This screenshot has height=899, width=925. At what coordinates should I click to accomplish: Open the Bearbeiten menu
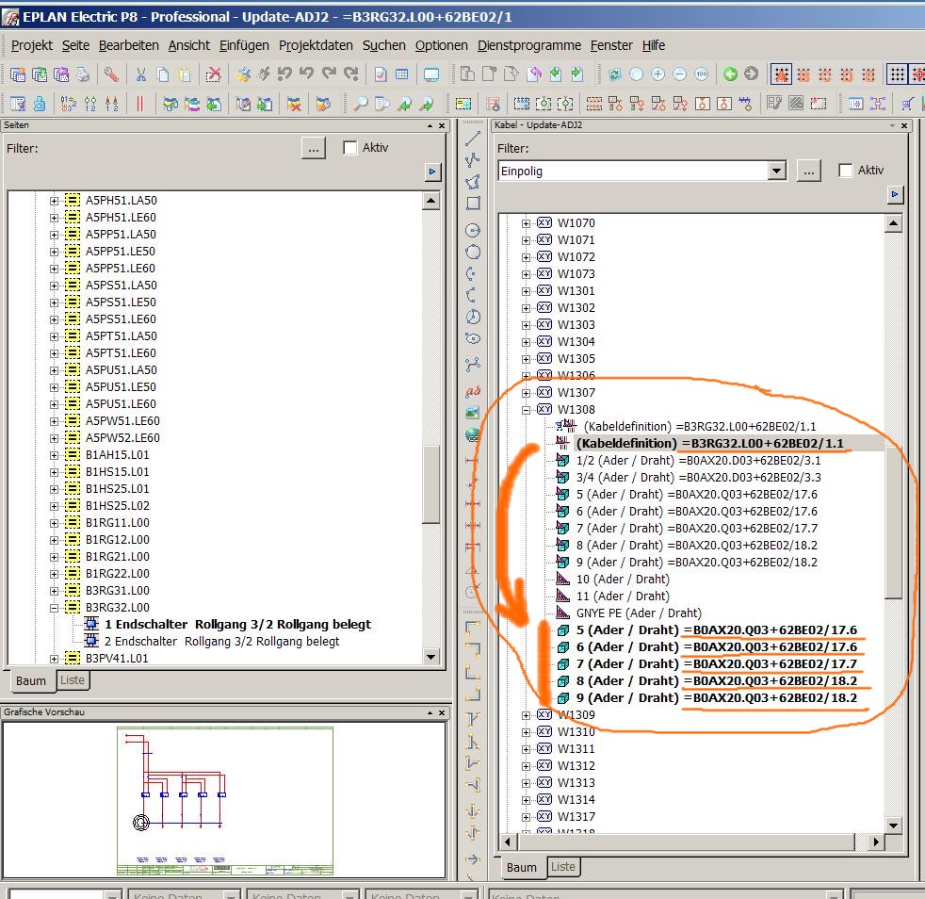click(129, 45)
